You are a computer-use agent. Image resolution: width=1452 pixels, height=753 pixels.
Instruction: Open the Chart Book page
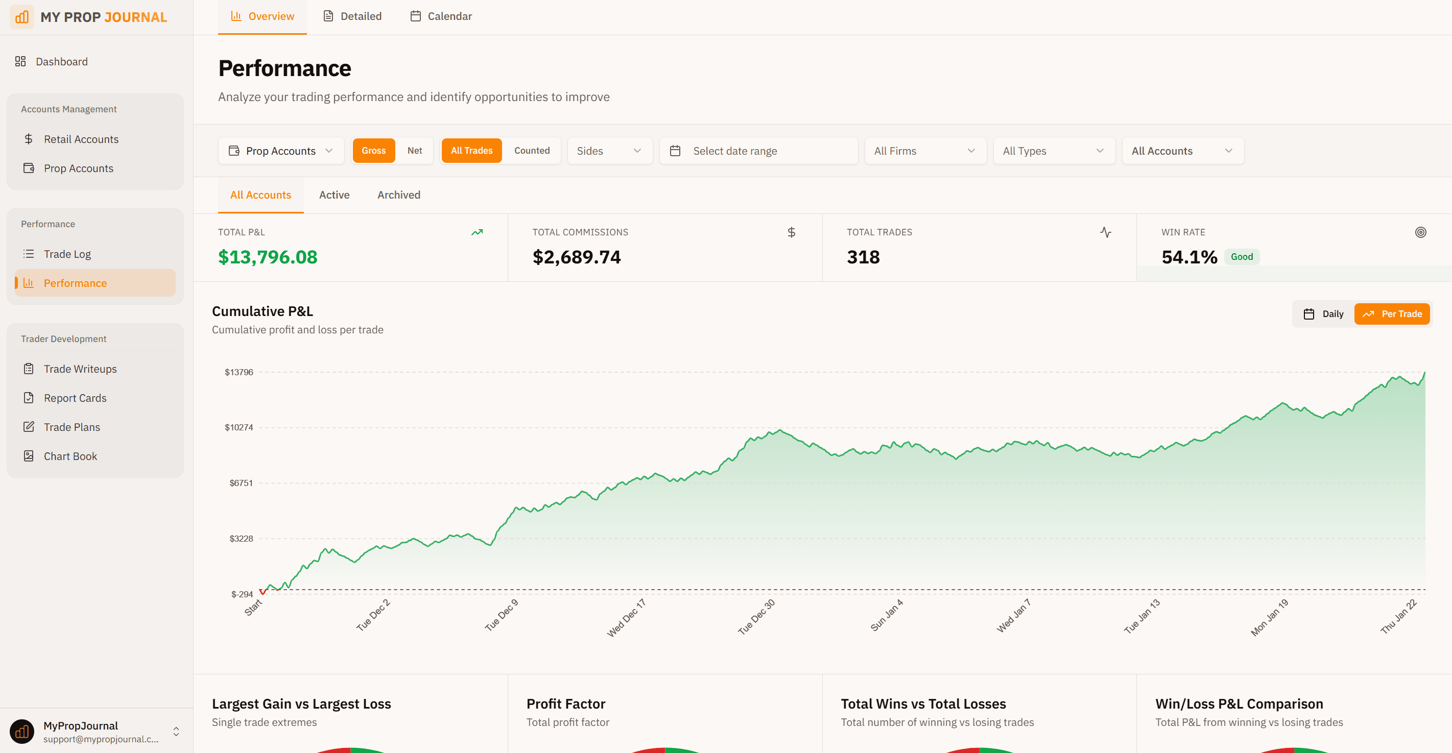point(94,456)
